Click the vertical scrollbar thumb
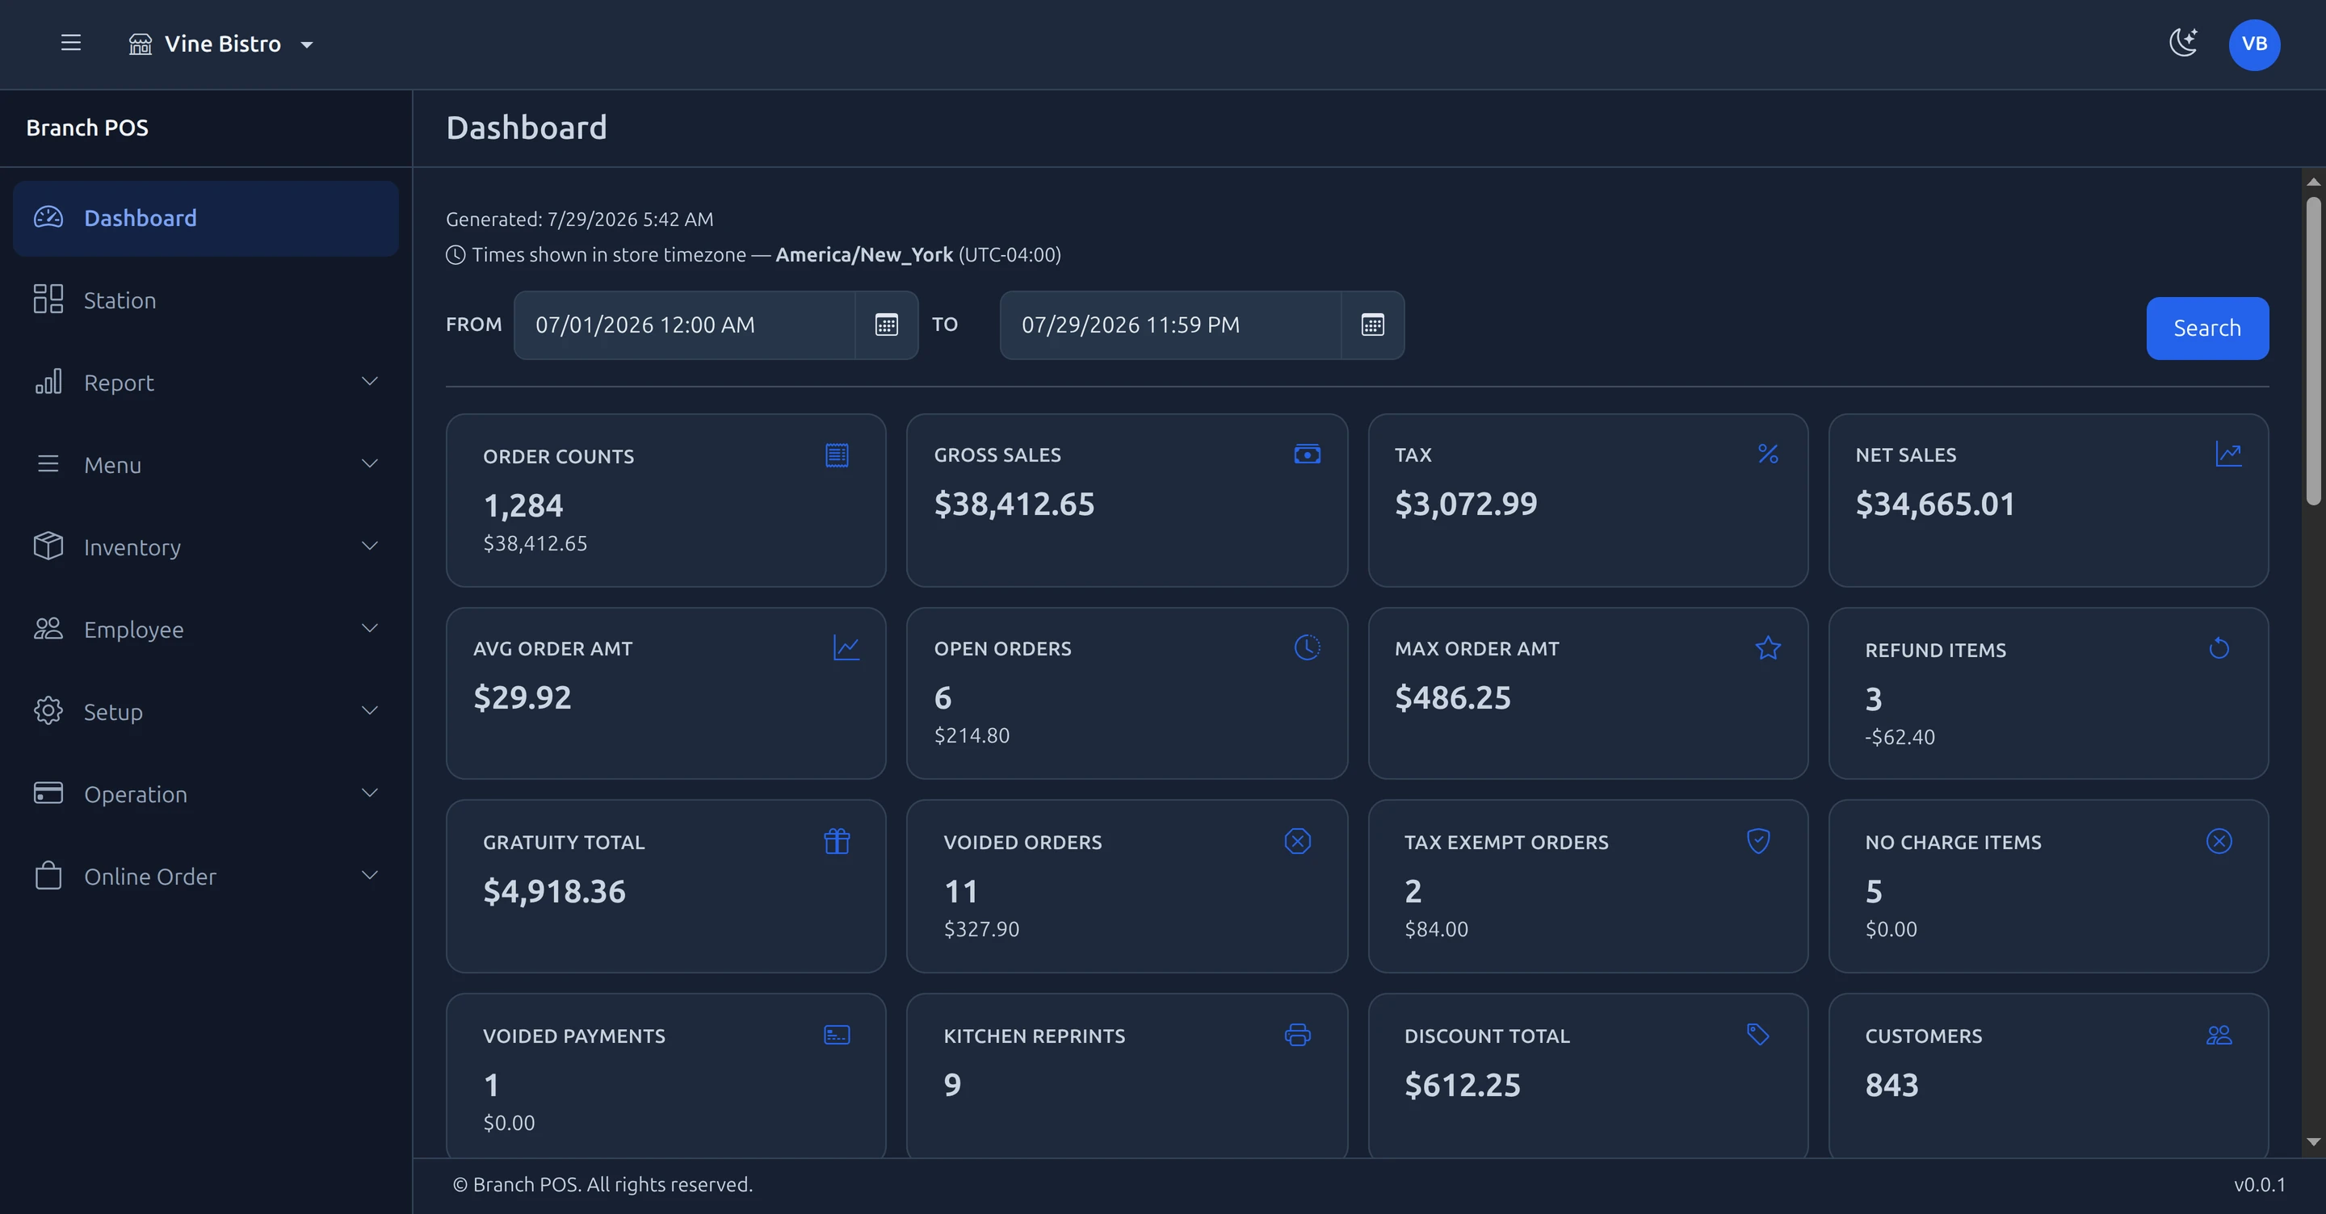Screen dimensions: 2326x1214 click(x=2312, y=350)
